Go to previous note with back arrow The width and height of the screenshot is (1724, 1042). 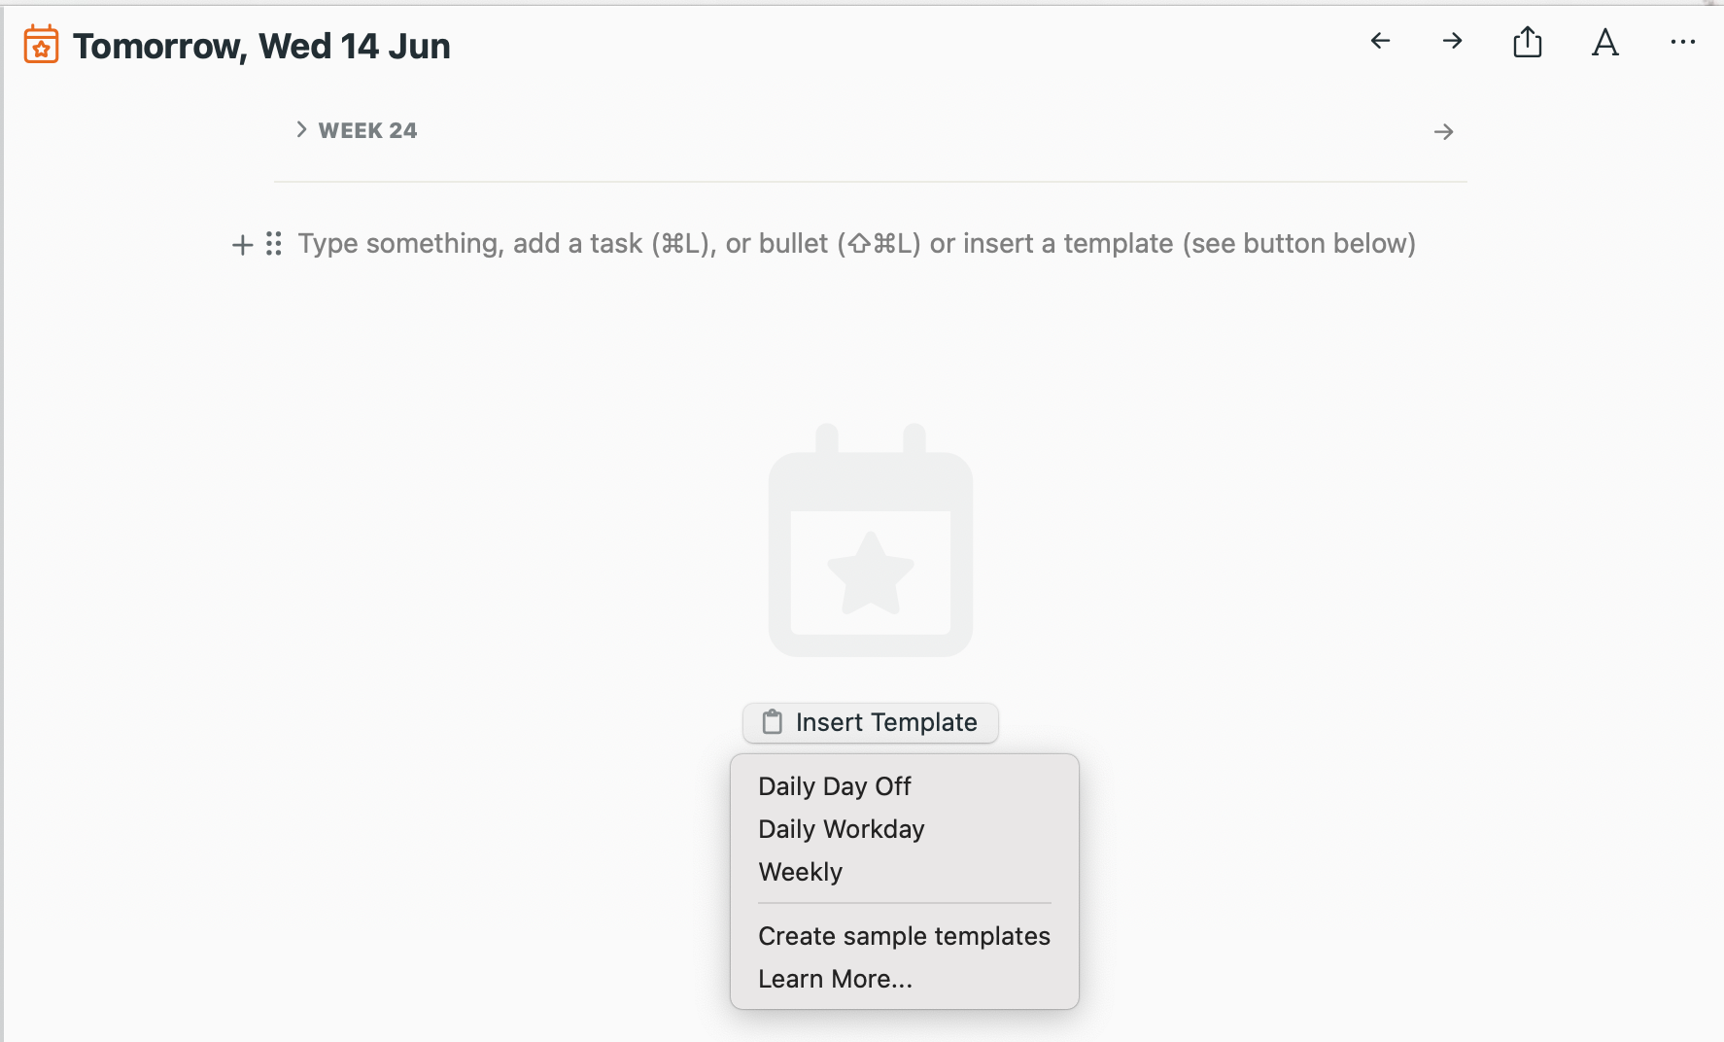pos(1380,41)
